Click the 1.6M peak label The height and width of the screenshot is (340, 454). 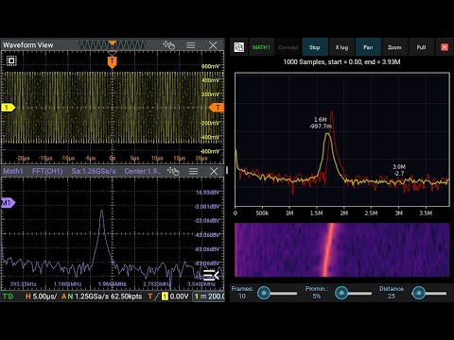click(x=321, y=123)
